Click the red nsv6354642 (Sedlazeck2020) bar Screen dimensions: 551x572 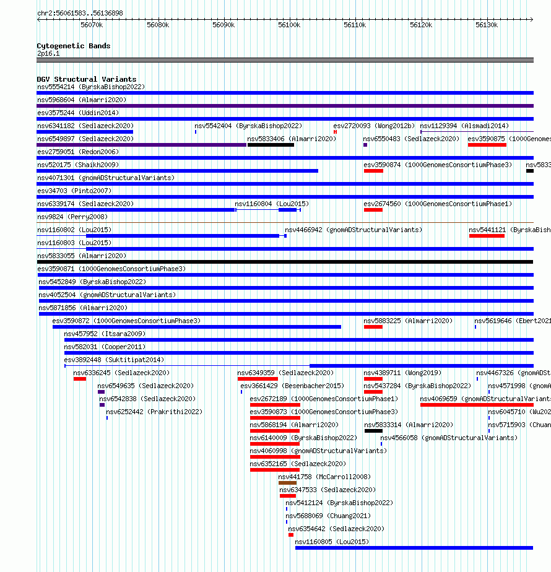[x=291, y=535]
